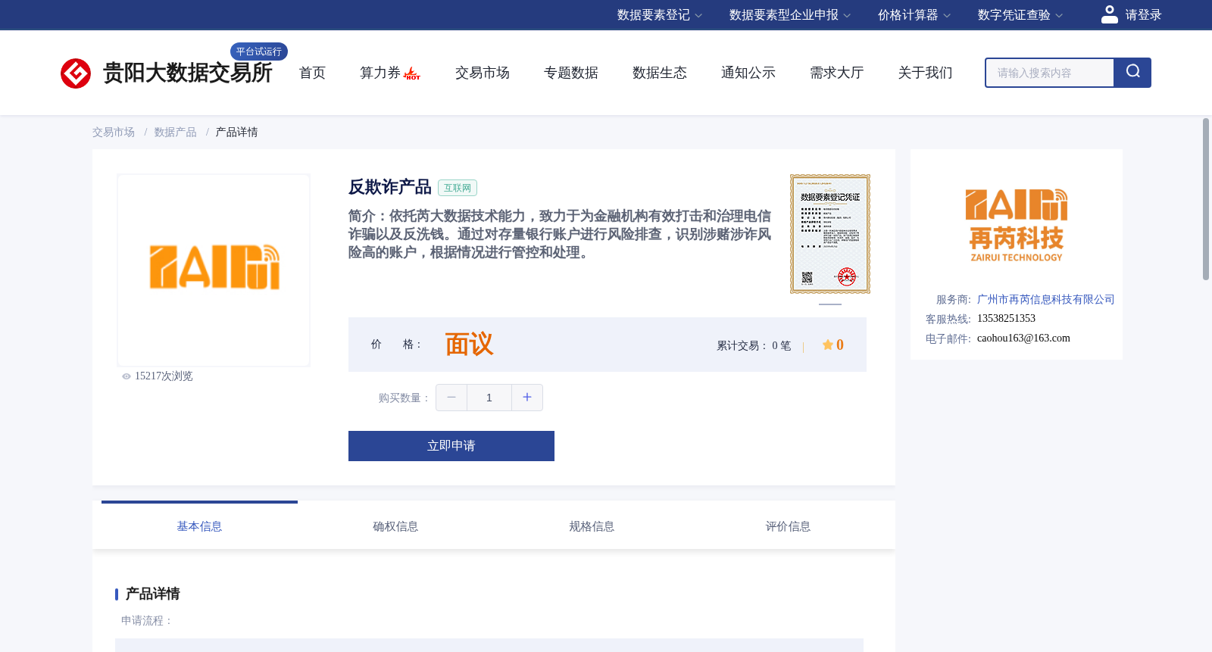Click the 平台试运行 badge
This screenshot has height=652, width=1212.
point(259,51)
